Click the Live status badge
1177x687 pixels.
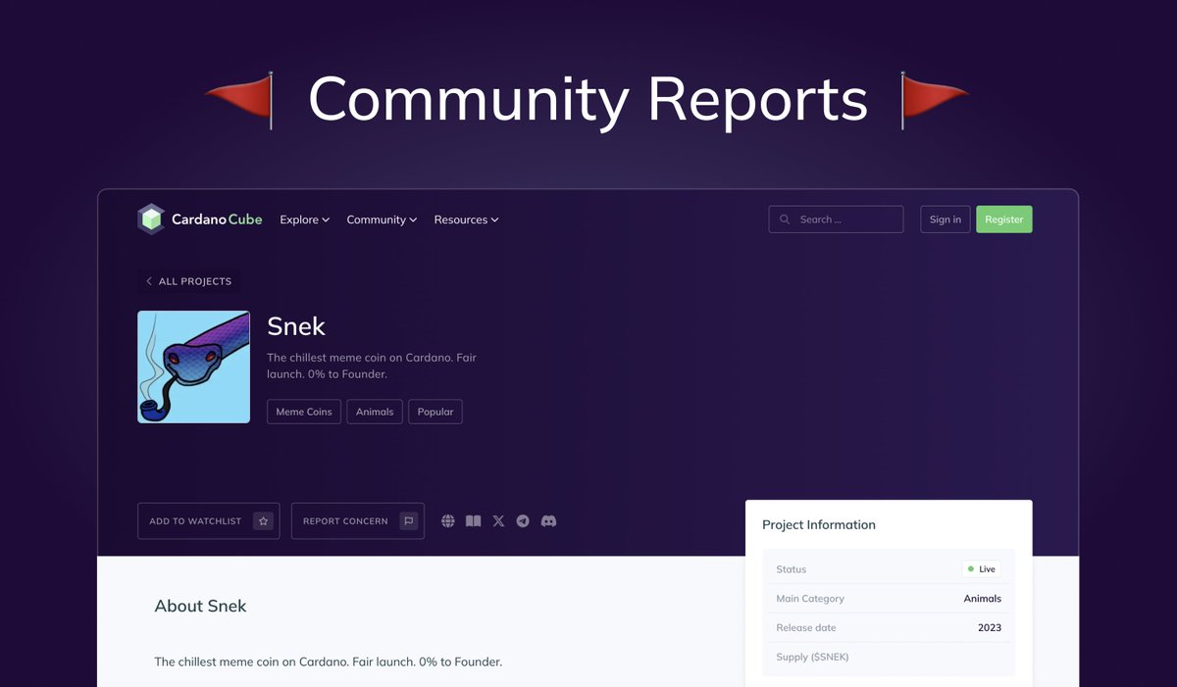click(981, 569)
